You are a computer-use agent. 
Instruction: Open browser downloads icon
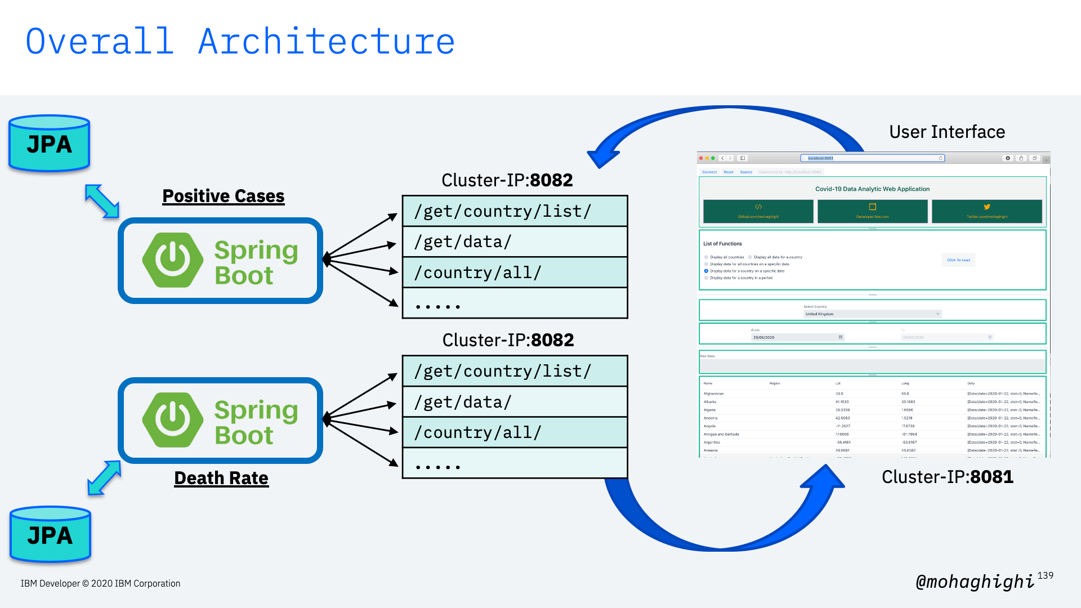point(1008,158)
